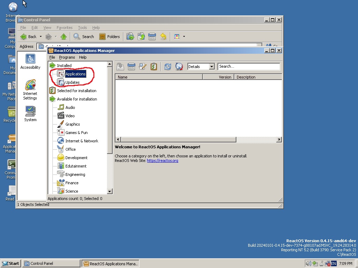Click the Search... input field
Image resolution: width=358 pixels, height=268 pixels.
[249, 67]
